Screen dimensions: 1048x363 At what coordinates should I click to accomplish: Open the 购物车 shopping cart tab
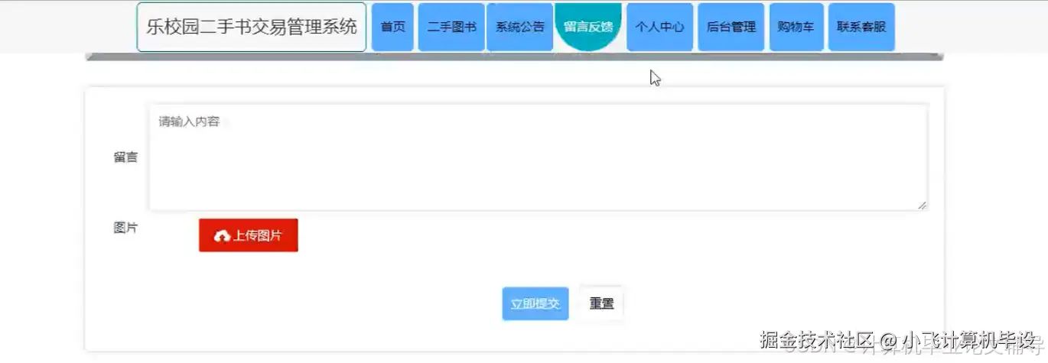coord(796,27)
